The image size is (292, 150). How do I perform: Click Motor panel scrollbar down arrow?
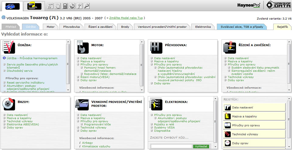(142, 90)
